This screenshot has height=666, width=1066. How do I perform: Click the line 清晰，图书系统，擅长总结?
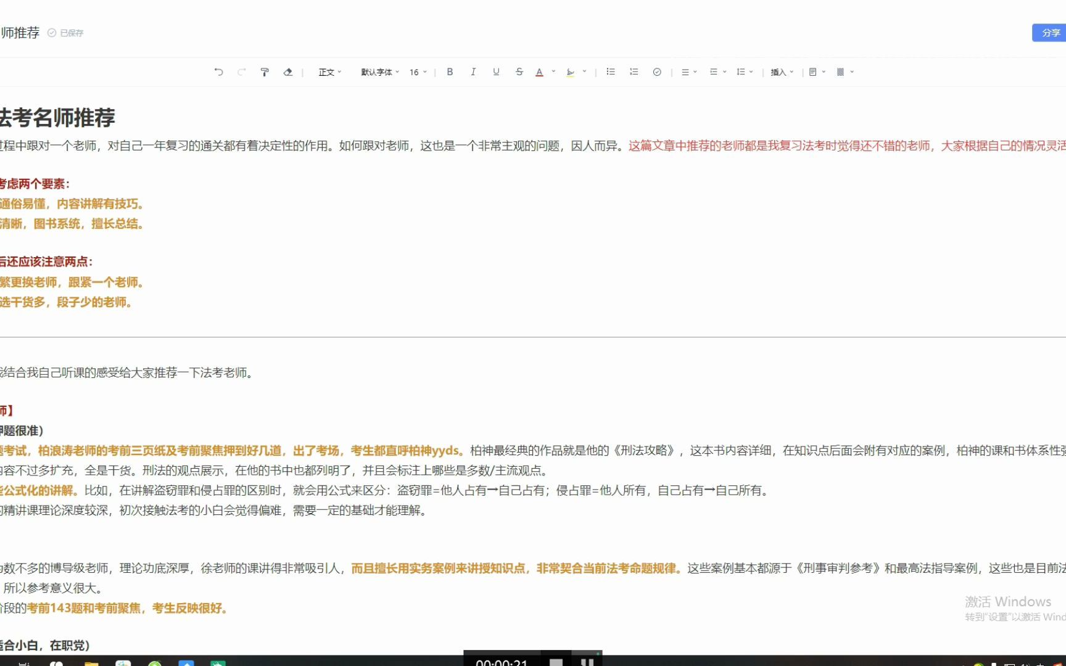(x=72, y=224)
